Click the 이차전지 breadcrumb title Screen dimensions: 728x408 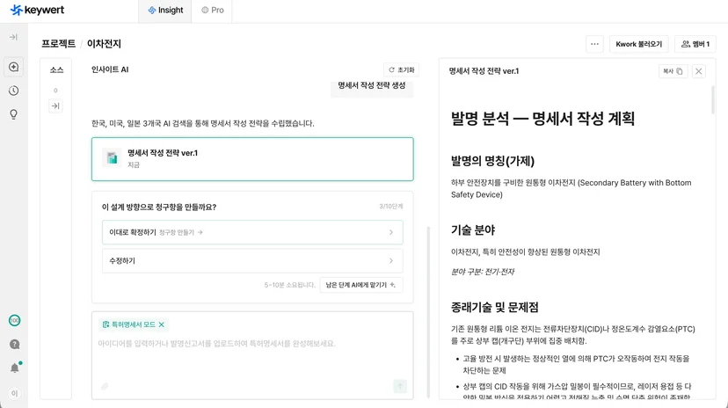point(104,44)
